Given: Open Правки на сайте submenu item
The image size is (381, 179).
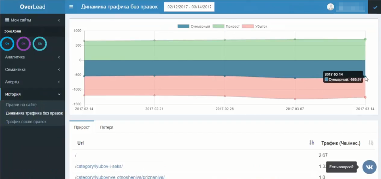Looking at the screenshot, I should (x=21, y=105).
